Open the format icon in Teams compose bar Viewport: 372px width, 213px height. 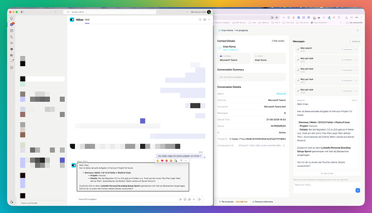(180, 199)
